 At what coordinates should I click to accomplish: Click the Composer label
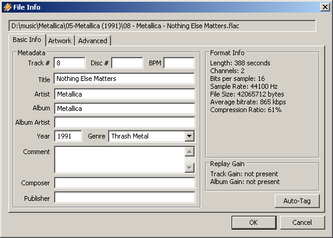pyautogui.click(x=35, y=183)
